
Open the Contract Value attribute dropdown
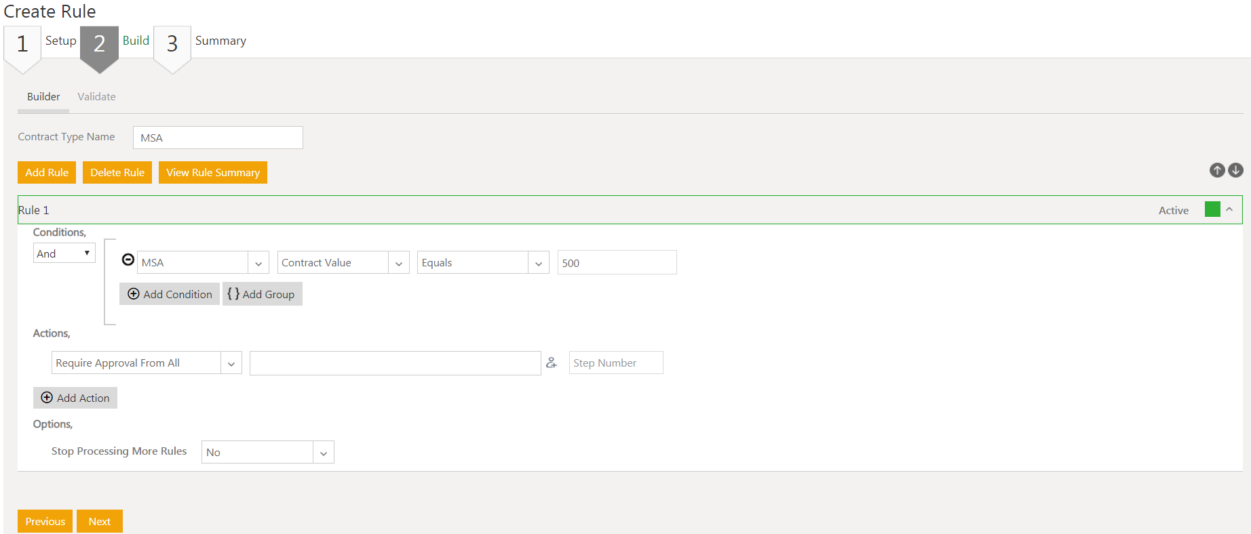point(343,262)
